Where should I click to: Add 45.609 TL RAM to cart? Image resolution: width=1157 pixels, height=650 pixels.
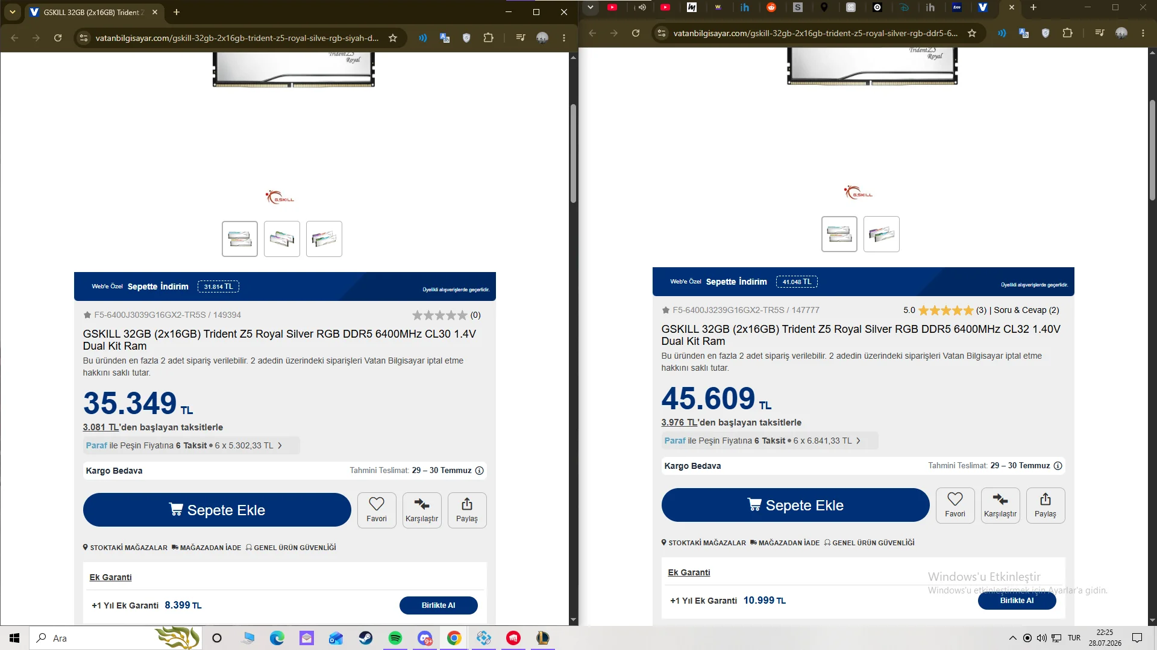(x=795, y=505)
